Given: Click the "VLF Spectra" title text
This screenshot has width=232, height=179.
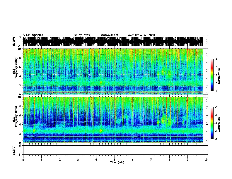Looking at the screenshot, I should [x=33, y=35].
